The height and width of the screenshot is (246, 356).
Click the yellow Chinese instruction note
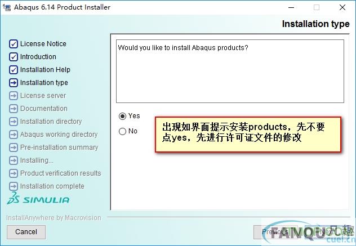(248, 135)
